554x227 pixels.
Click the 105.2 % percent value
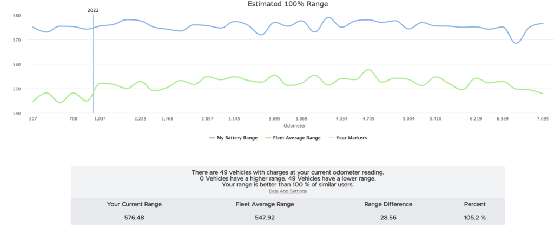coord(474,218)
